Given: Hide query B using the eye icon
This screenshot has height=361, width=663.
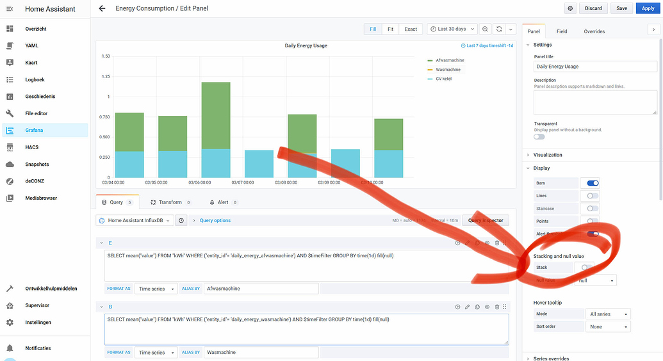Looking at the screenshot, I should click(487, 307).
